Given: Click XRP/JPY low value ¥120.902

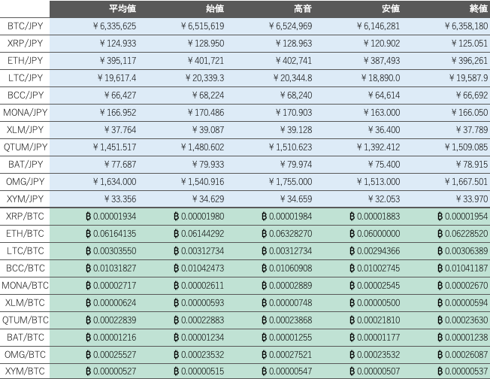Looking at the screenshot, I should point(382,43).
